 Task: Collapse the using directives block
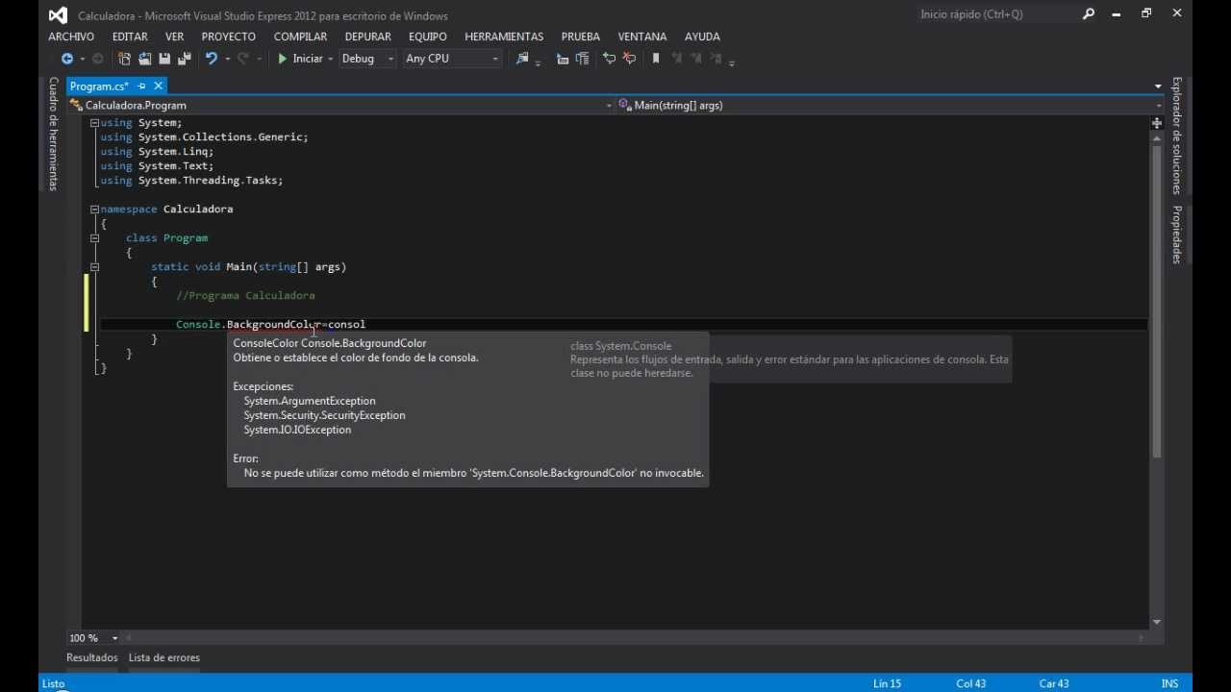point(94,123)
